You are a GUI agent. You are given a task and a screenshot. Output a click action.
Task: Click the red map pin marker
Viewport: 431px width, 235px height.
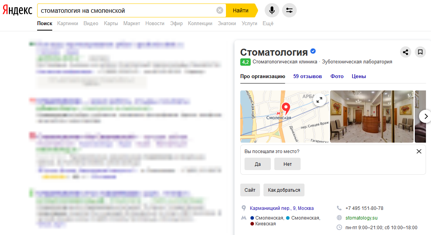286,108
